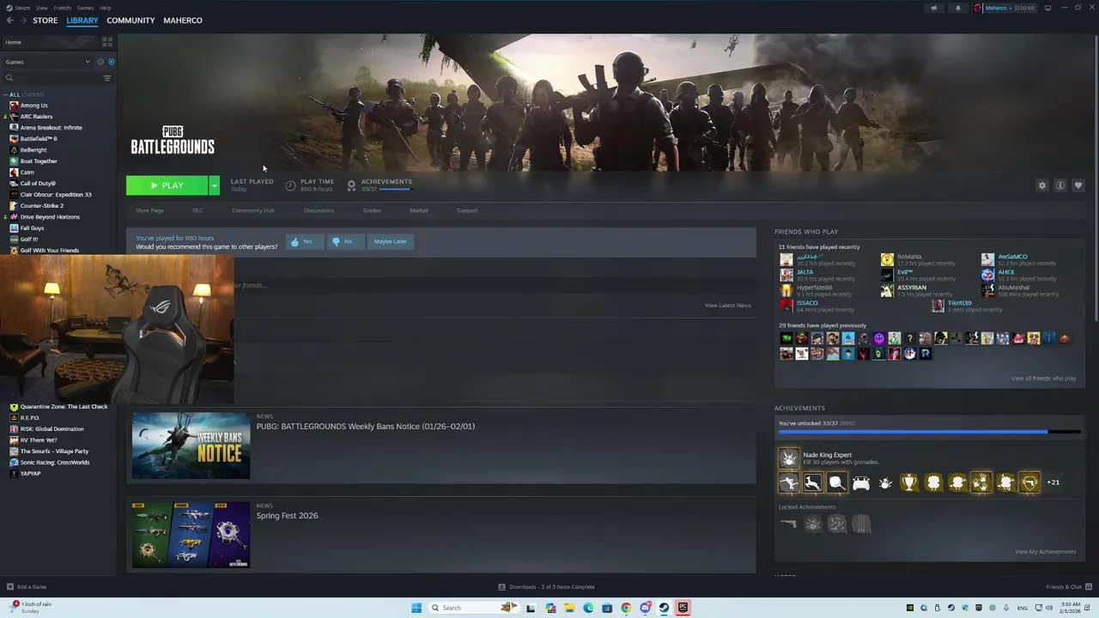The width and height of the screenshot is (1099, 618).
Task: Open friend ISSACO in friends who play
Action: (x=817, y=306)
